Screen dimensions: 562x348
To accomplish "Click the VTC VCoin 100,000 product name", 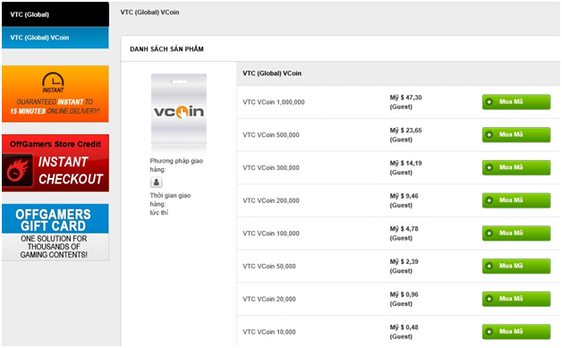I will (x=271, y=233).
